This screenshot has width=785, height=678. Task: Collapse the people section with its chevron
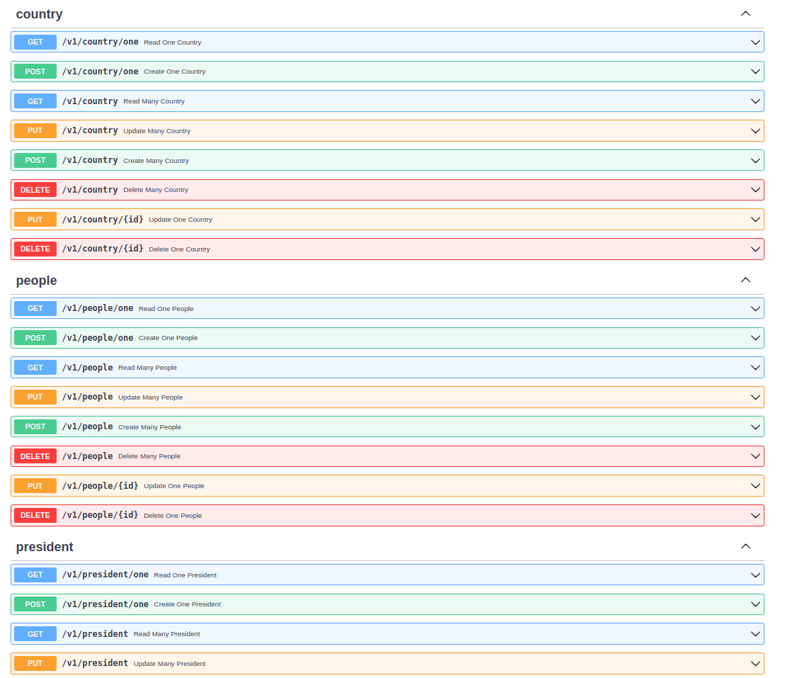pos(745,280)
